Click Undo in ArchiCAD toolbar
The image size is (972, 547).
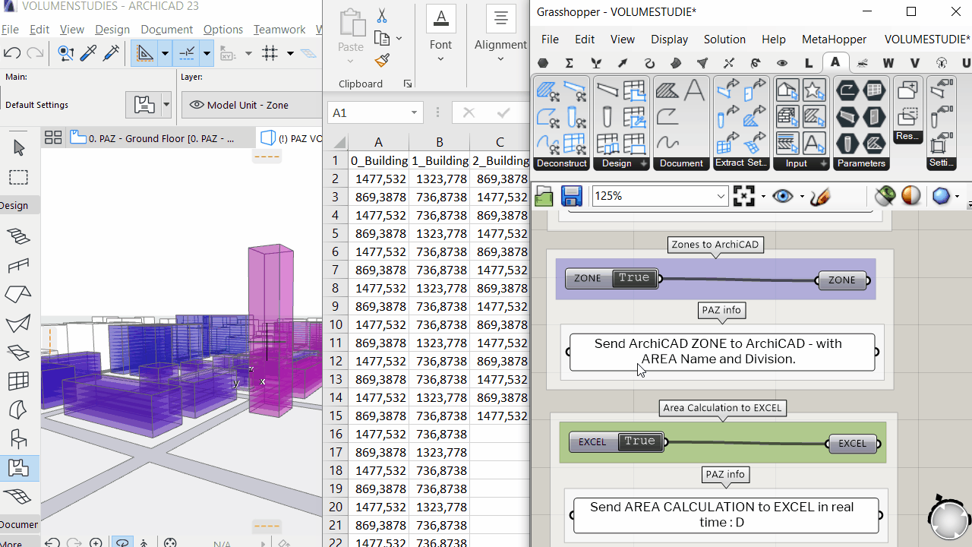pos(12,53)
